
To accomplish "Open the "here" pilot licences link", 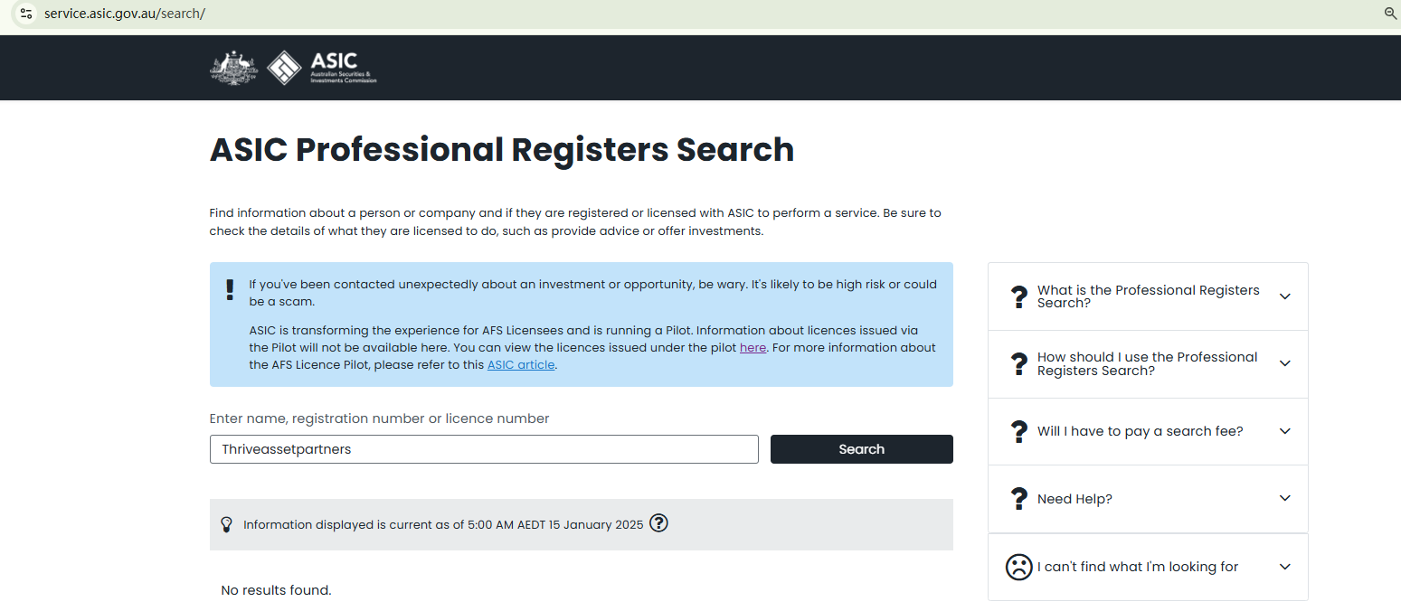I will (753, 348).
